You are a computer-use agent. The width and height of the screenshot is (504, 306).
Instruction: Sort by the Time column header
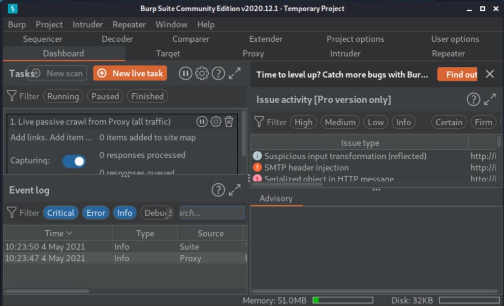58,233
